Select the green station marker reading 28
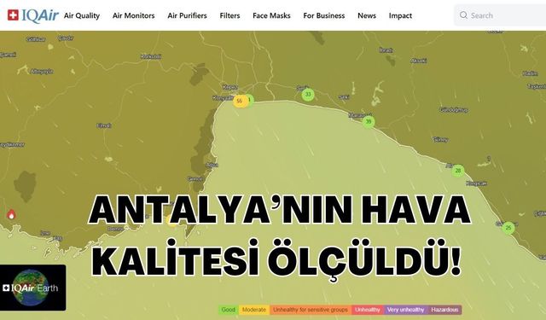This screenshot has height=320, width=546. [x=458, y=171]
